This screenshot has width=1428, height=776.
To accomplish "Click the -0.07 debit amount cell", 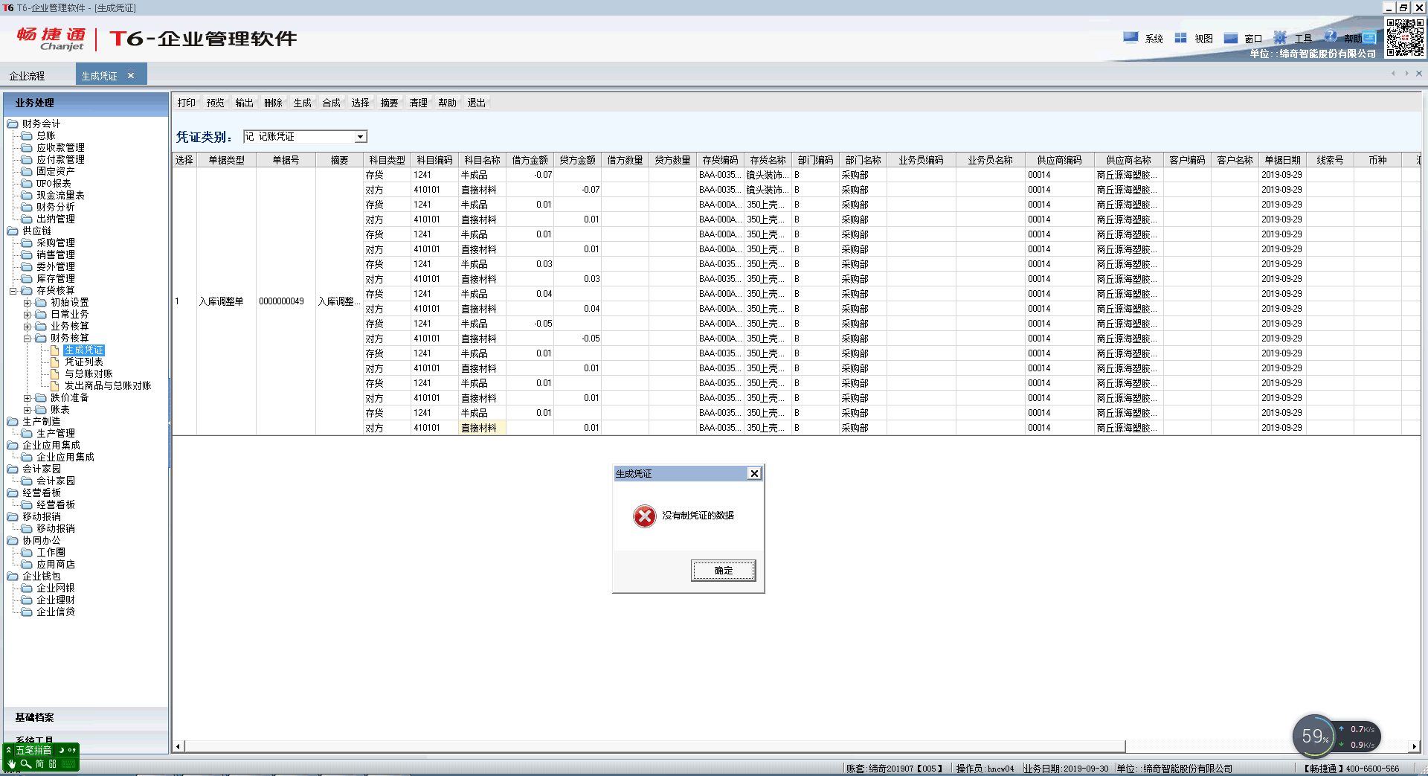I will click(530, 175).
